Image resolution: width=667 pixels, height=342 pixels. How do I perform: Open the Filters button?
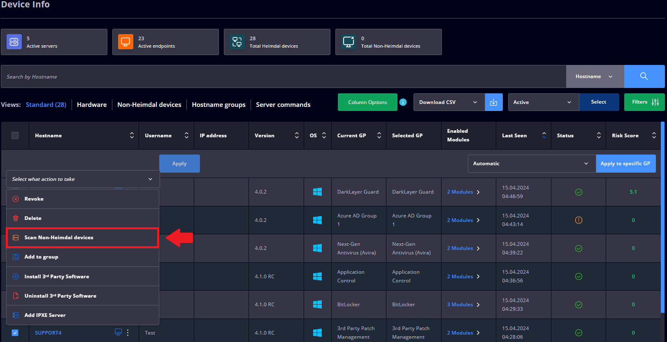(644, 102)
